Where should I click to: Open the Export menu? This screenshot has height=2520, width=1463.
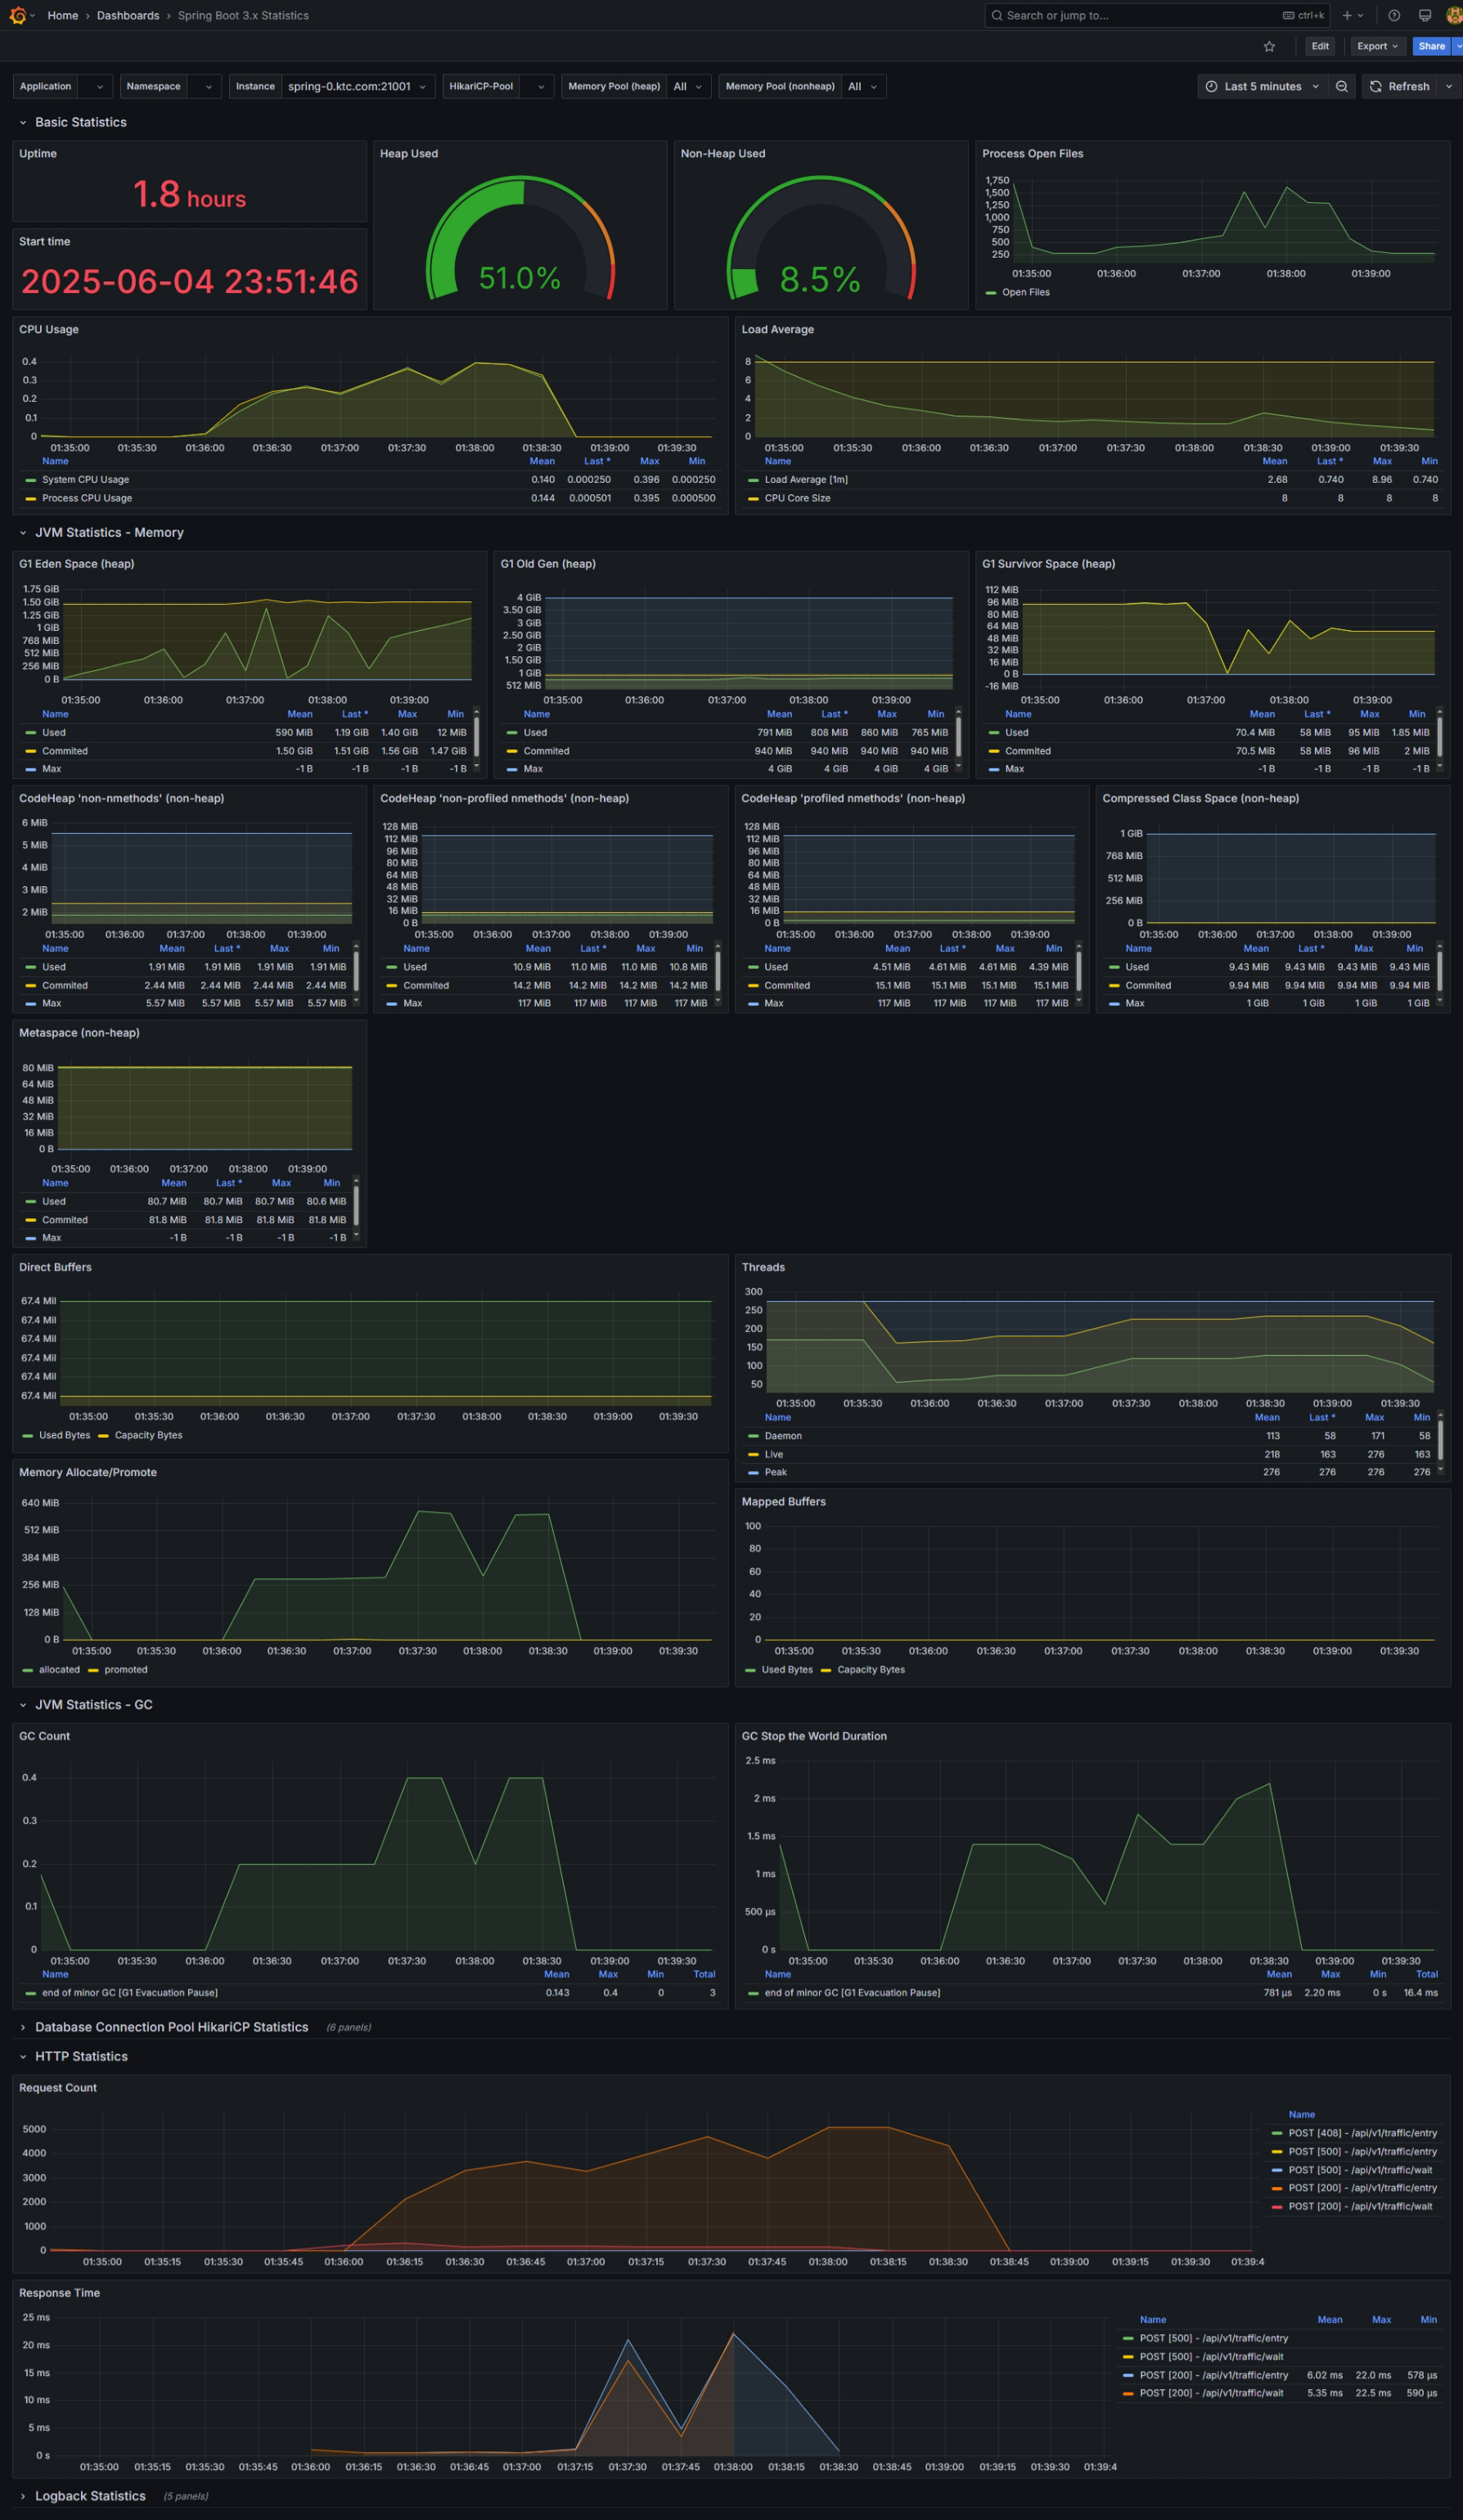[1377, 46]
